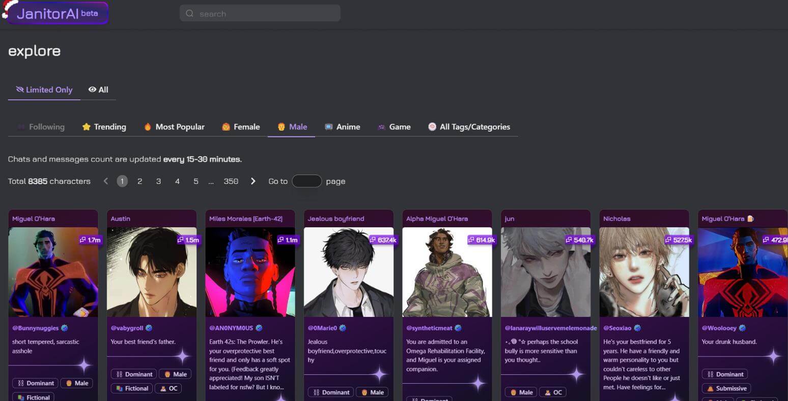This screenshot has width=788, height=401.
Task: Click the 1.1m chat count badge
Action: [288, 240]
